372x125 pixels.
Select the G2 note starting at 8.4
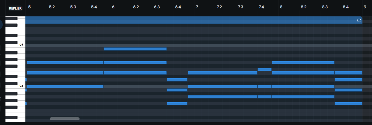(x=348, y=104)
